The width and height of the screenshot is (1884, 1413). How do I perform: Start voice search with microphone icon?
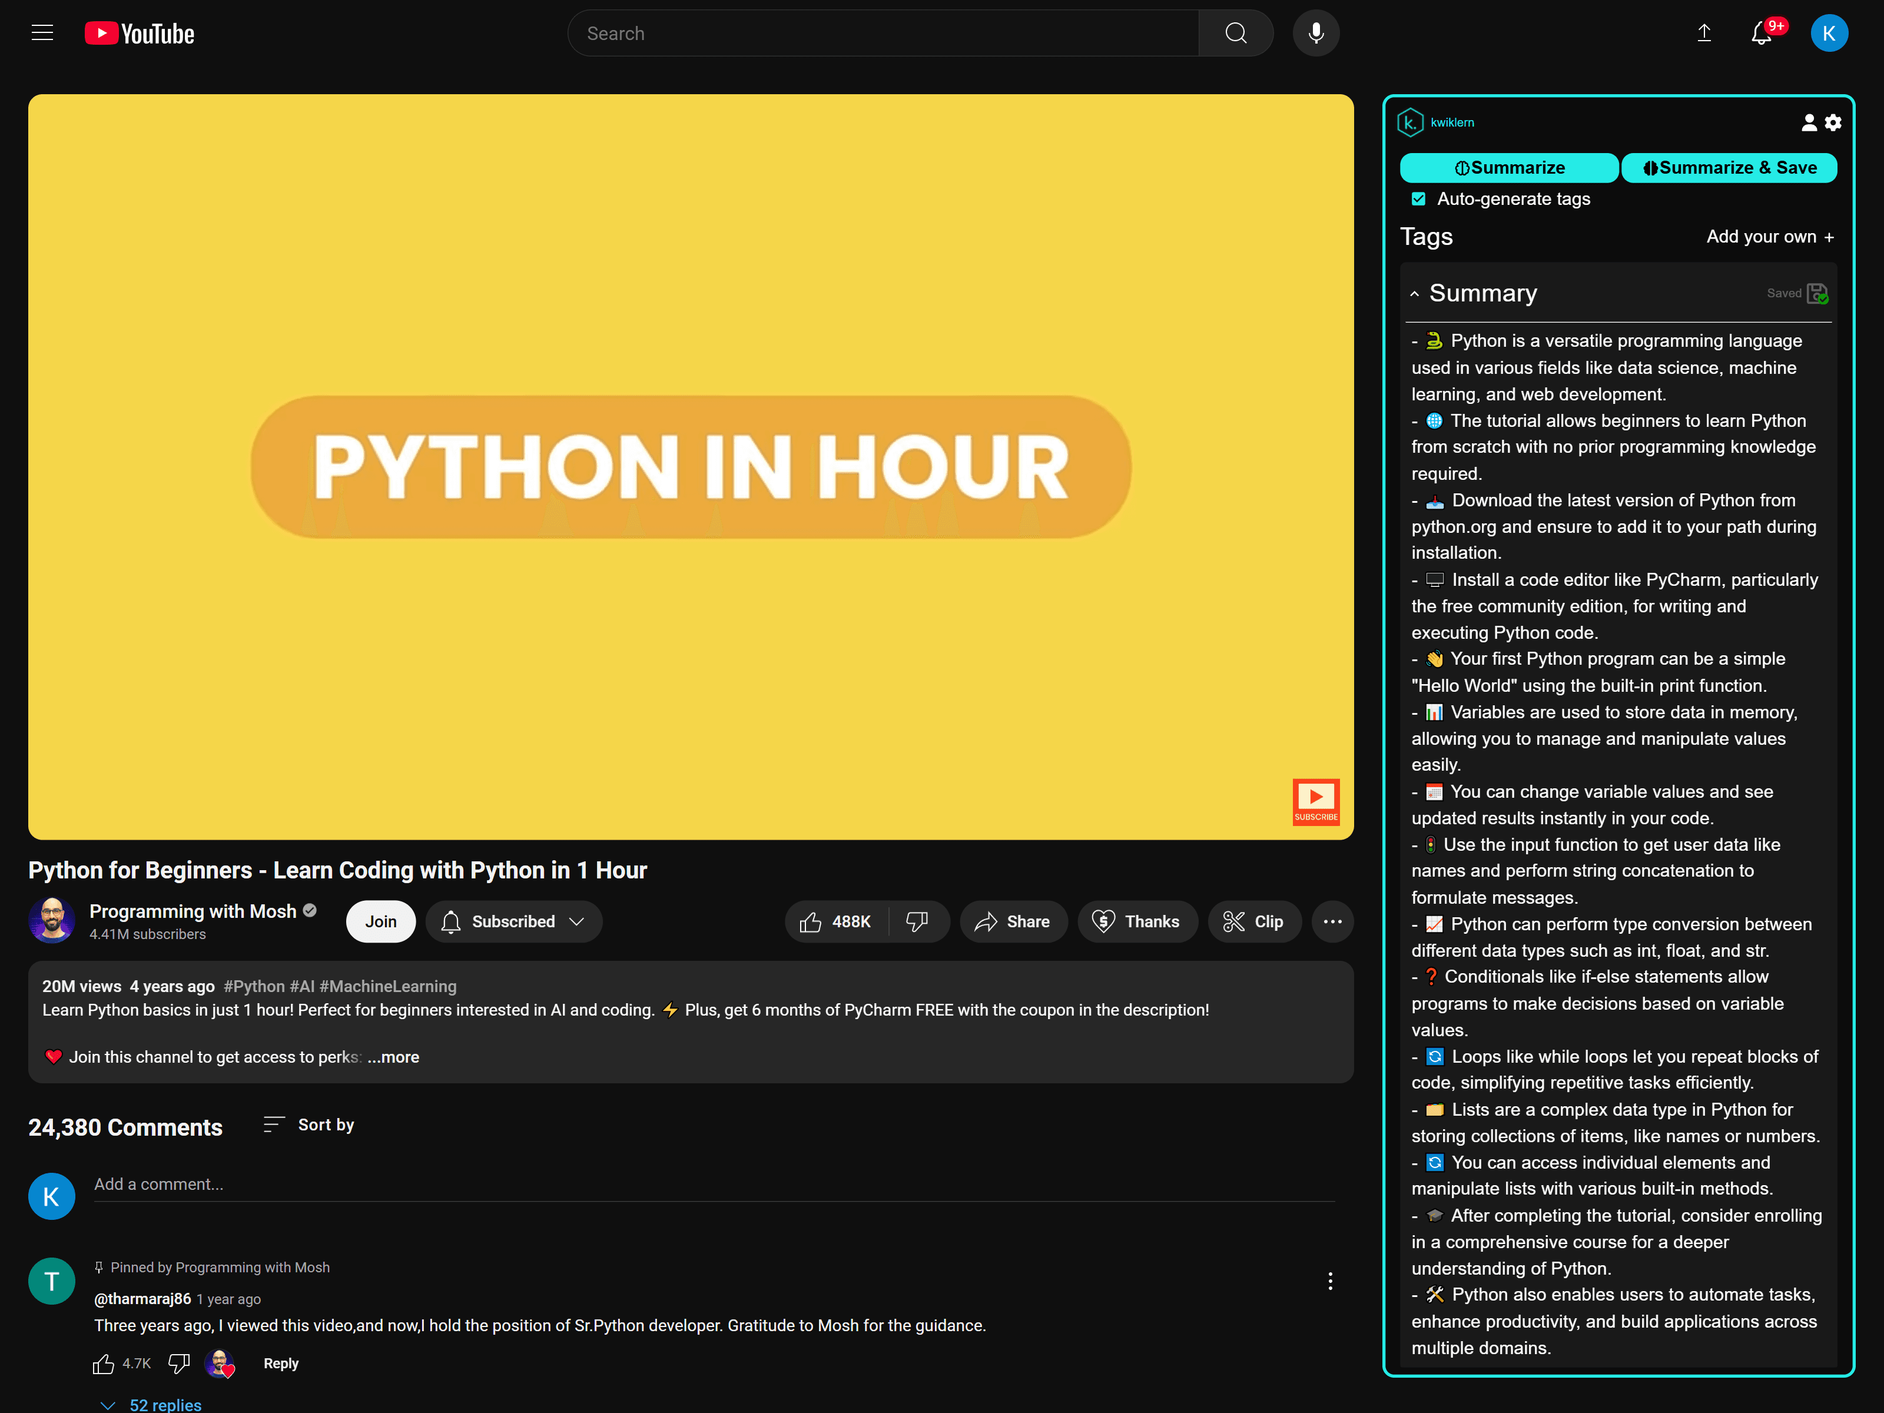pyautogui.click(x=1315, y=33)
